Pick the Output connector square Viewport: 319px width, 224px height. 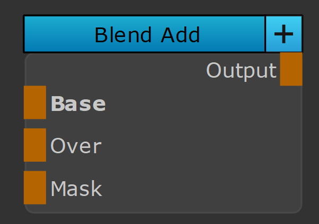point(291,69)
